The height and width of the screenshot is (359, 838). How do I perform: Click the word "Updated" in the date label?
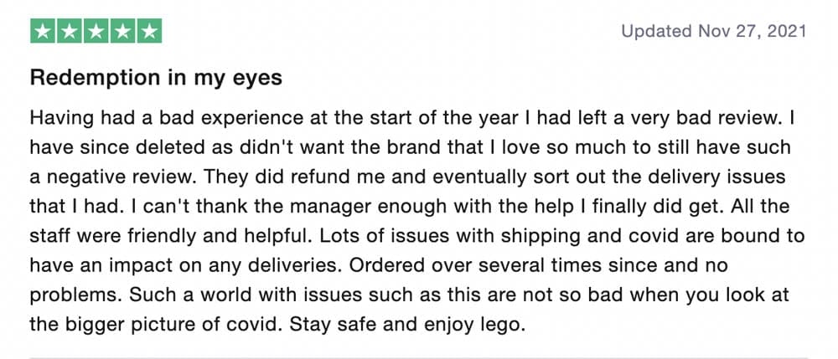(x=656, y=32)
